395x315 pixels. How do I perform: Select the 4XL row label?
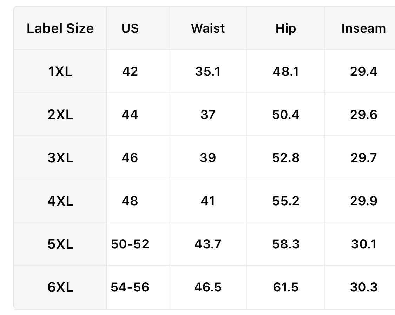pos(60,201)
